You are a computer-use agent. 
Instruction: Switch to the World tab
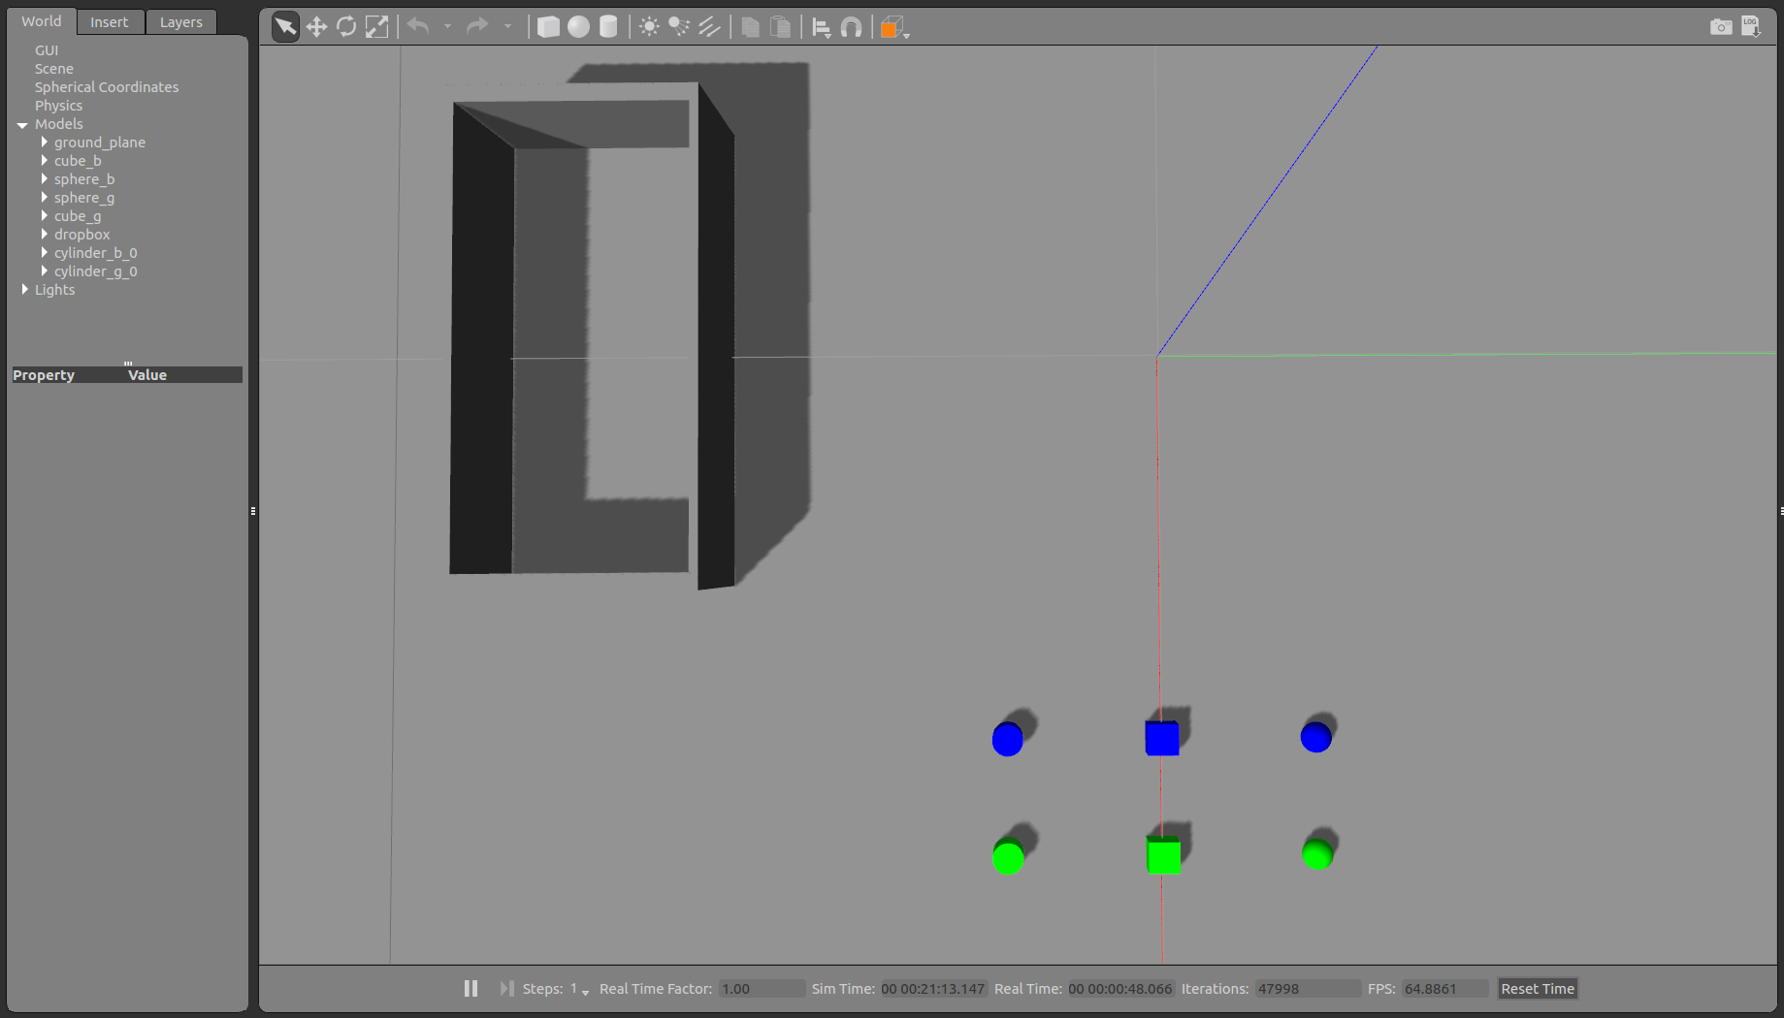pyautogui.click(x=42, y=21)
